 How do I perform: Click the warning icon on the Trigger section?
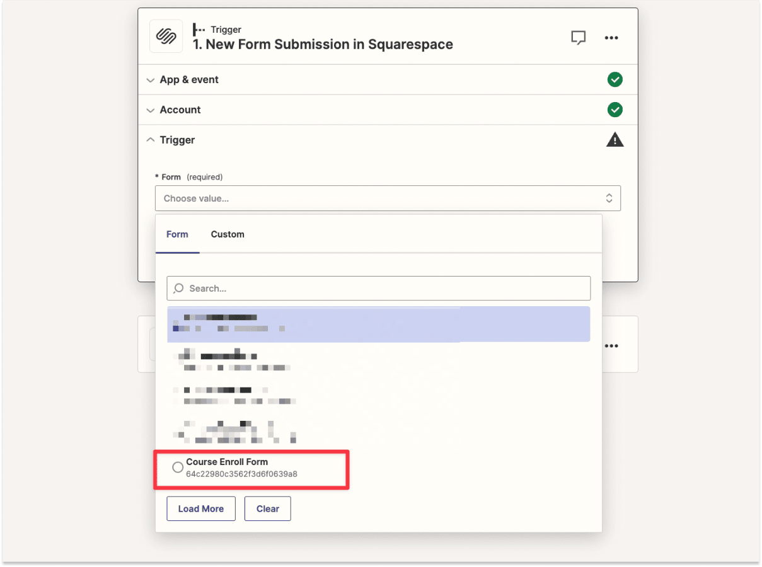(615, 139)
